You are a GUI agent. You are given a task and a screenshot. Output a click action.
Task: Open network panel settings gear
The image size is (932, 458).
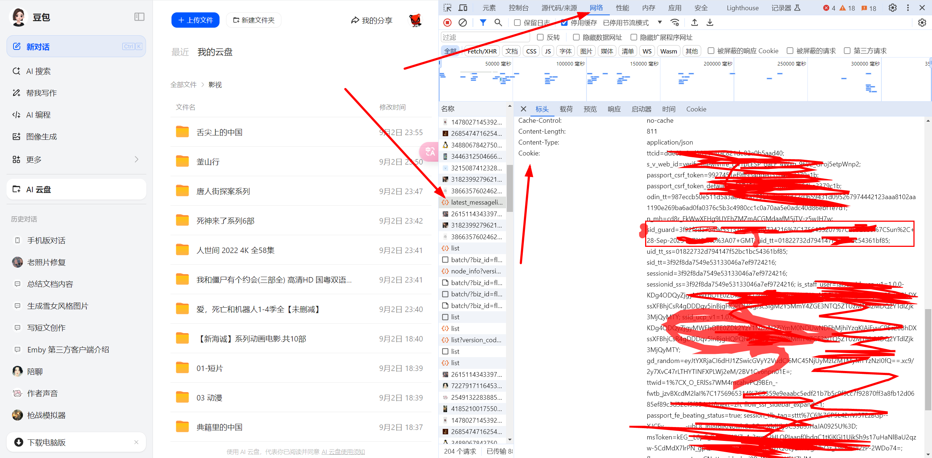922,23
